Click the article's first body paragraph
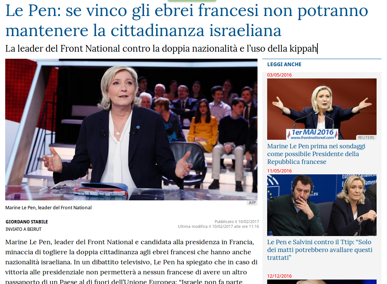 (x=131, y=262)
